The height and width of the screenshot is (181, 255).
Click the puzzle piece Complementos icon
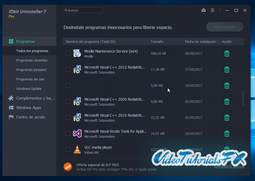pyautogui.click(x=11, y=98)
